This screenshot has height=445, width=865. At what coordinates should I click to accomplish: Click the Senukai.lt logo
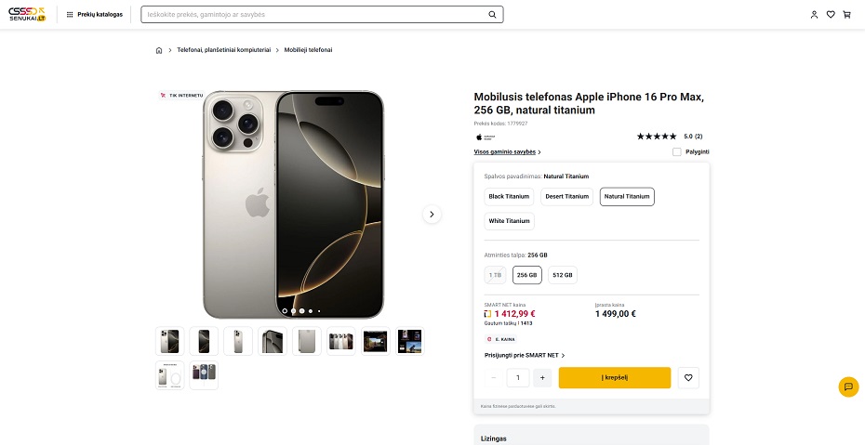[x=27, y=14]
